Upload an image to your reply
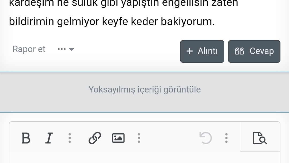Image resolution: width=289 pixels, height=163 pixels. [x=118, y=138]
